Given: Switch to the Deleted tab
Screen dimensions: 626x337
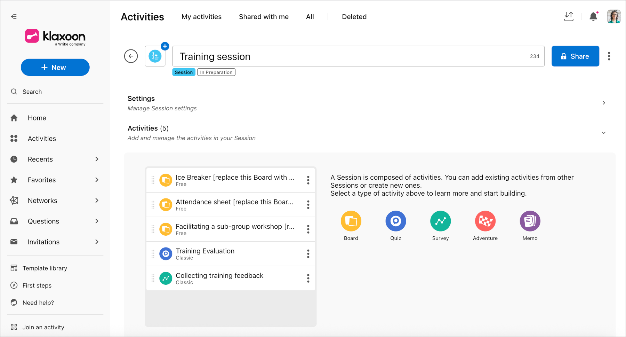Looking at the screenshot, I should (x=354, y=17).
